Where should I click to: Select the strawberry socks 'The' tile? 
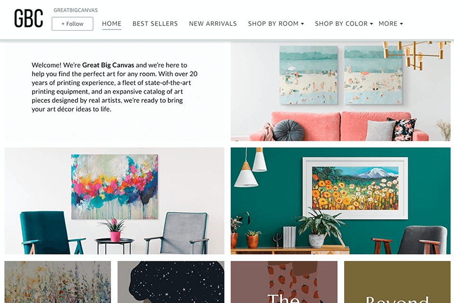coord(284,282)
